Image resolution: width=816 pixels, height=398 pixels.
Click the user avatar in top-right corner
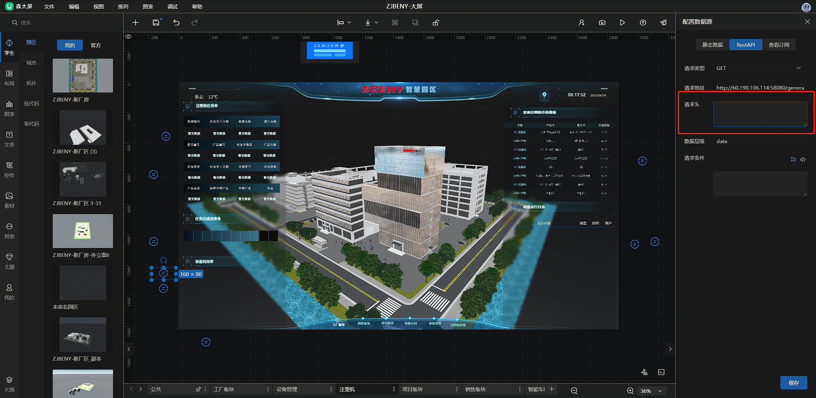click(806, 7)
